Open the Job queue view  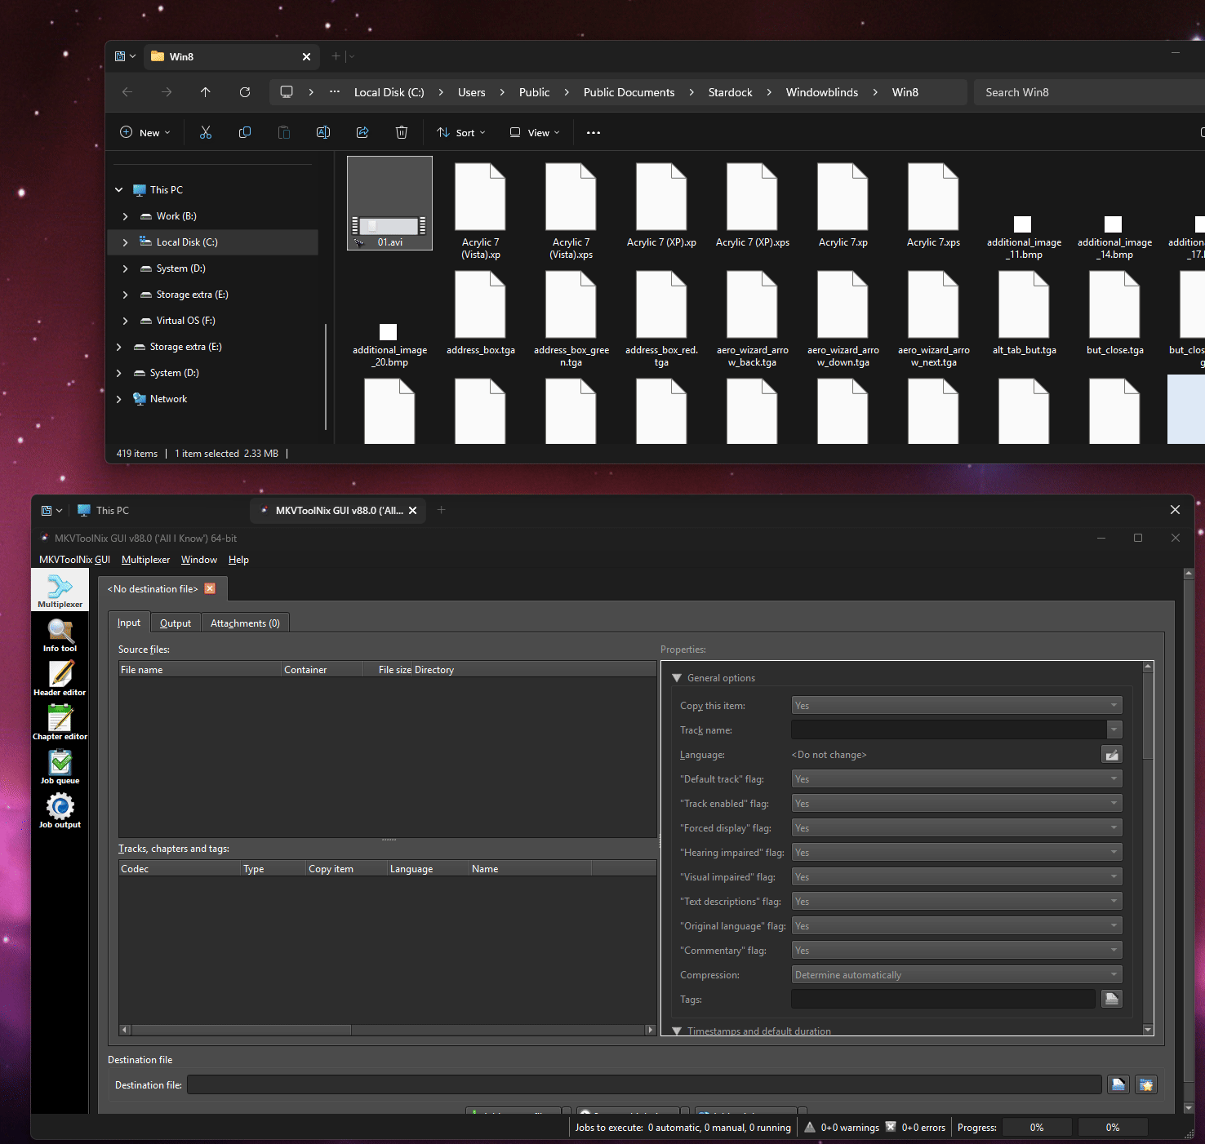[60, 767]
